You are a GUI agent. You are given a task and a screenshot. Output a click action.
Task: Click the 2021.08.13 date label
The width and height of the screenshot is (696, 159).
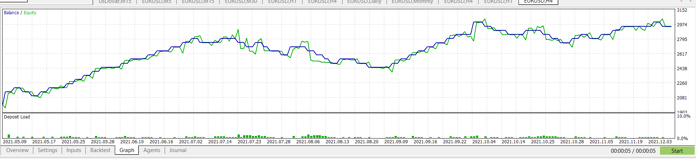click(x=337, y=142)
